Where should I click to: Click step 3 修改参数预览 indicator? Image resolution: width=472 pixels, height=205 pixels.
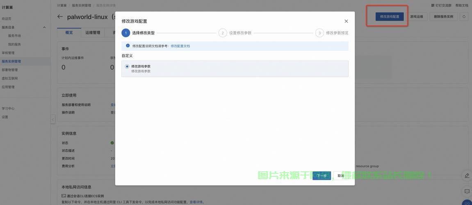click(x=320, y=33)
